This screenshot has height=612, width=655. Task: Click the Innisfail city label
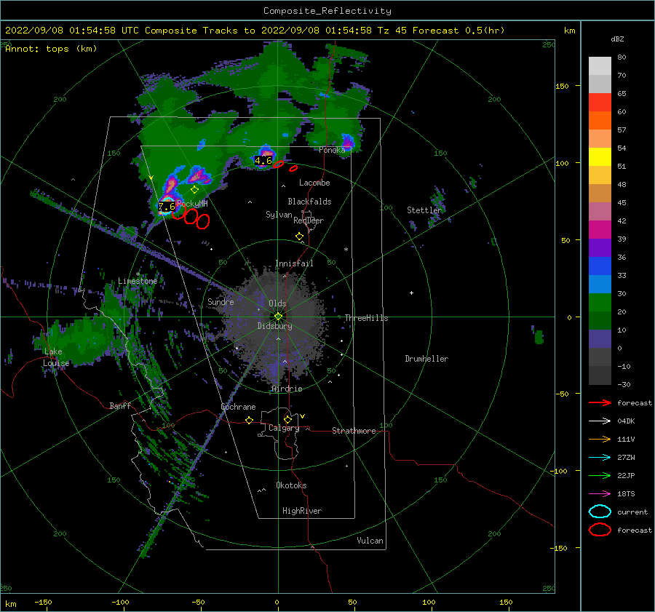point(294,263)
